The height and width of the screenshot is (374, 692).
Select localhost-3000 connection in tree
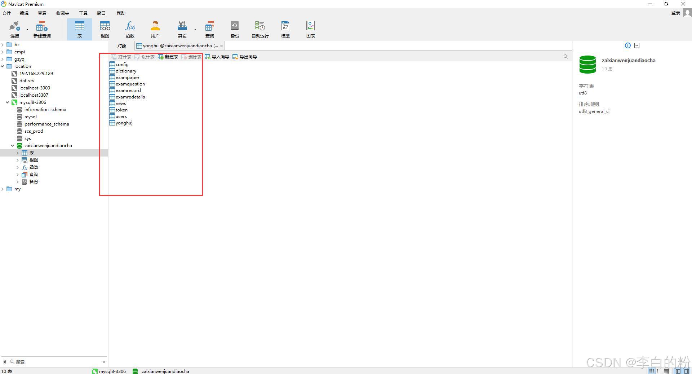tap(35, 88)
